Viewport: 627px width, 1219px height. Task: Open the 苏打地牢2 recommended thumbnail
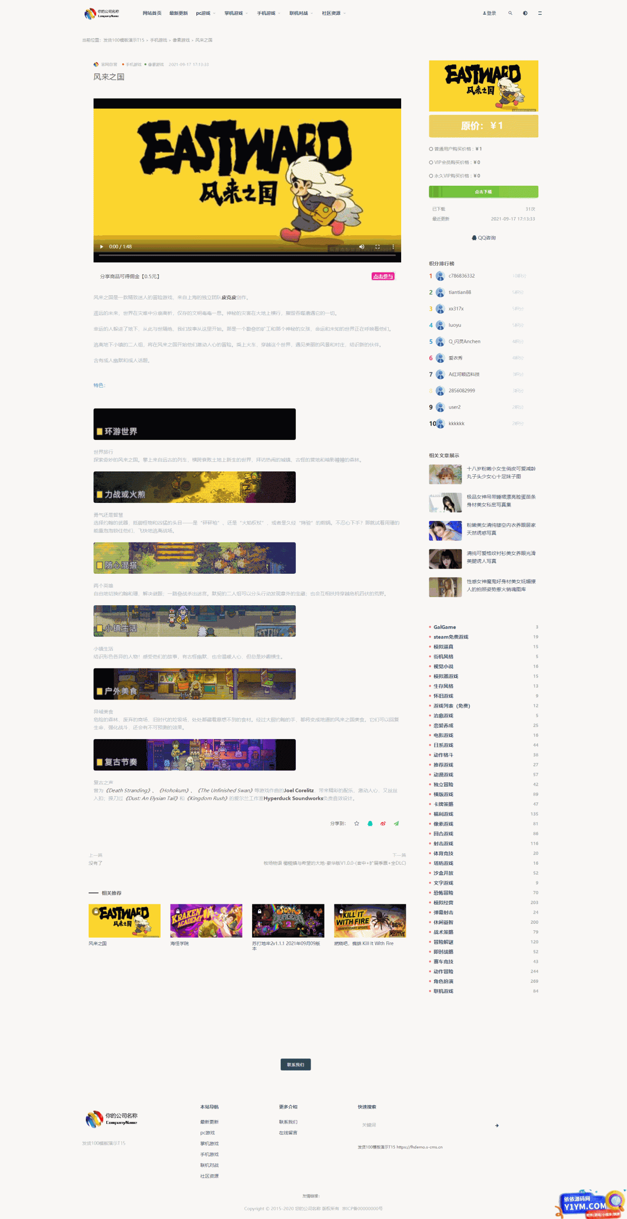click(288, 920)
